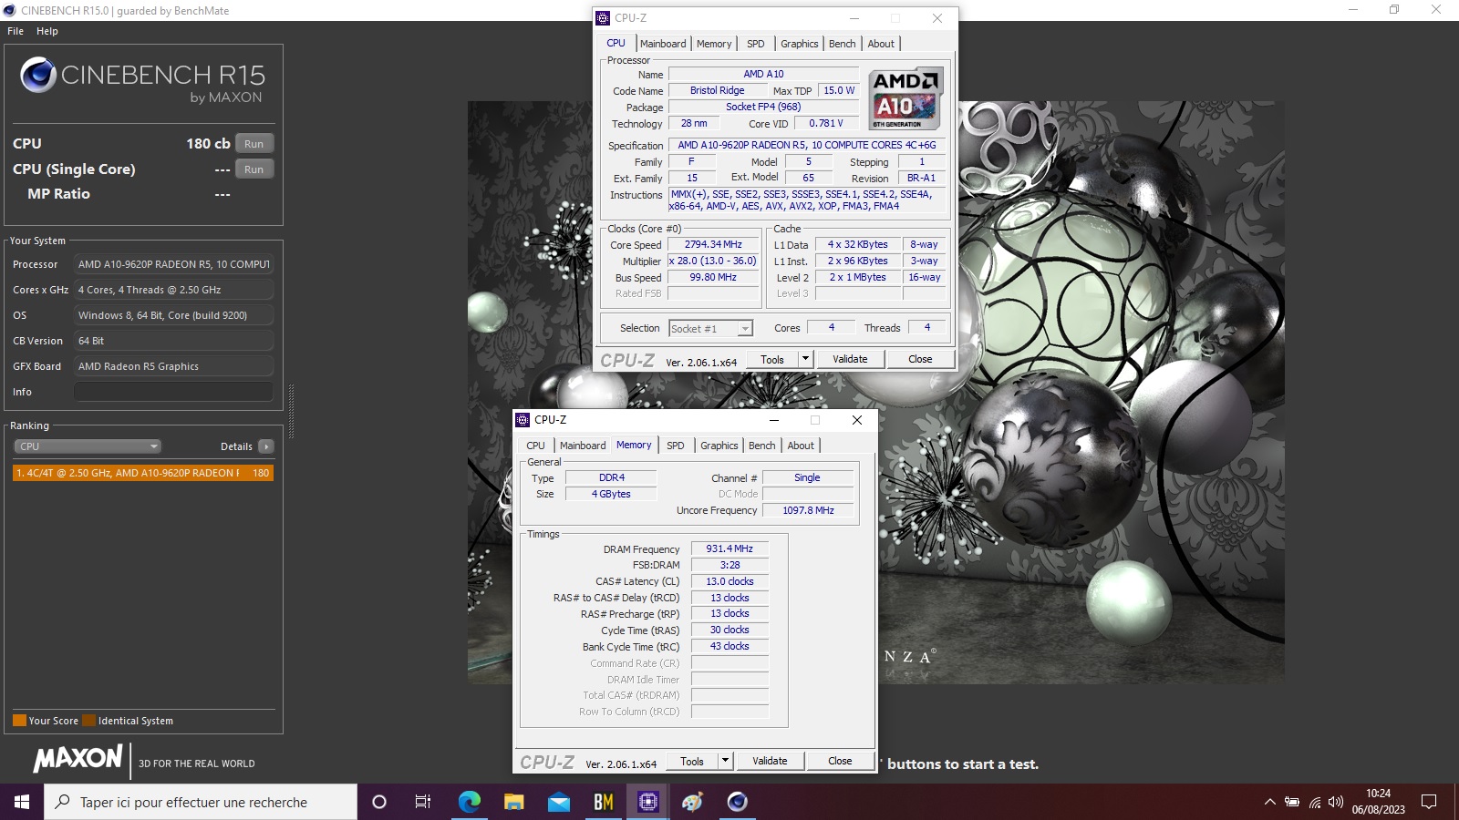This screenshot has width=1459, height=820.
Task: Run the CPU benchmark test
Action: (254, 144)
